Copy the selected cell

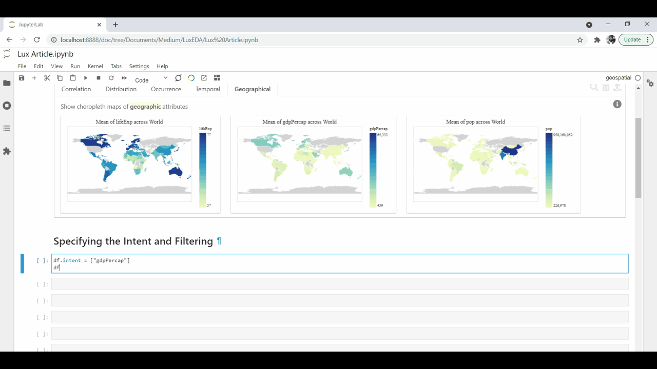(60, 78)
